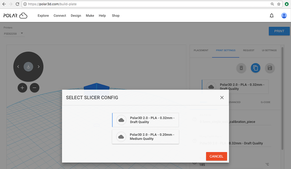Image resolution: width=291 pixels, height=169 pixels.
Task: Click cloud icon beside Medium Quality option
Action: [121, 137]
